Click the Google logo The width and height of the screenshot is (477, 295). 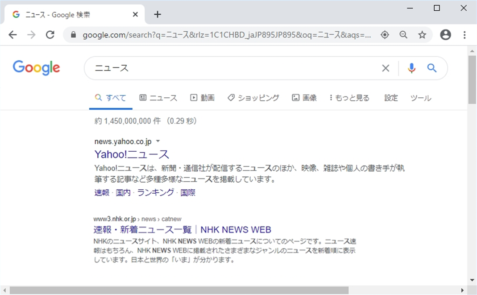tap(37, 67)
